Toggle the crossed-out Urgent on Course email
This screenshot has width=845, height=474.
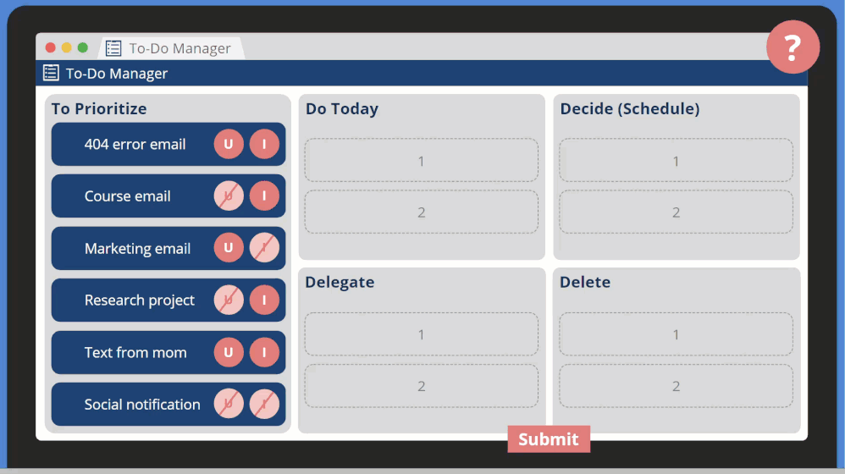point(229,196)
